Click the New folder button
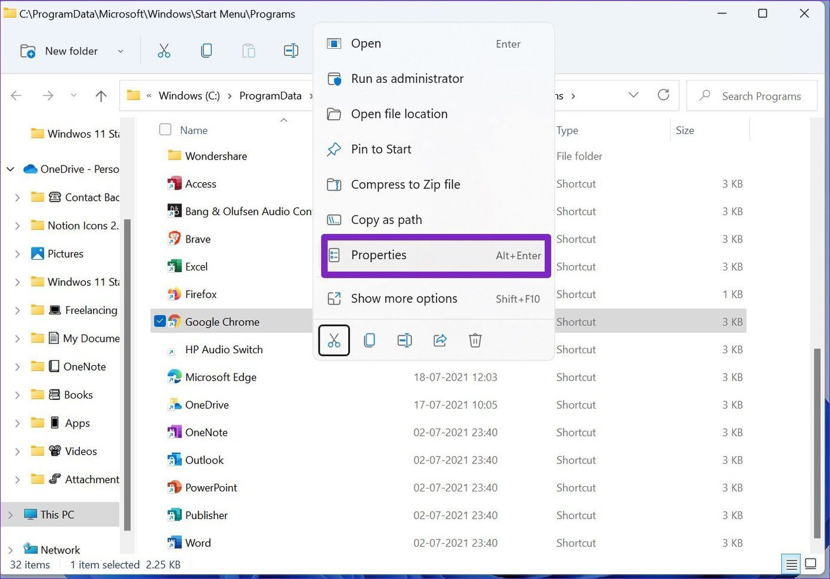 click(60, 51)
